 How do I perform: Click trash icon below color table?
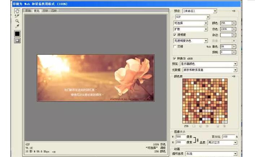pos(224,126)
